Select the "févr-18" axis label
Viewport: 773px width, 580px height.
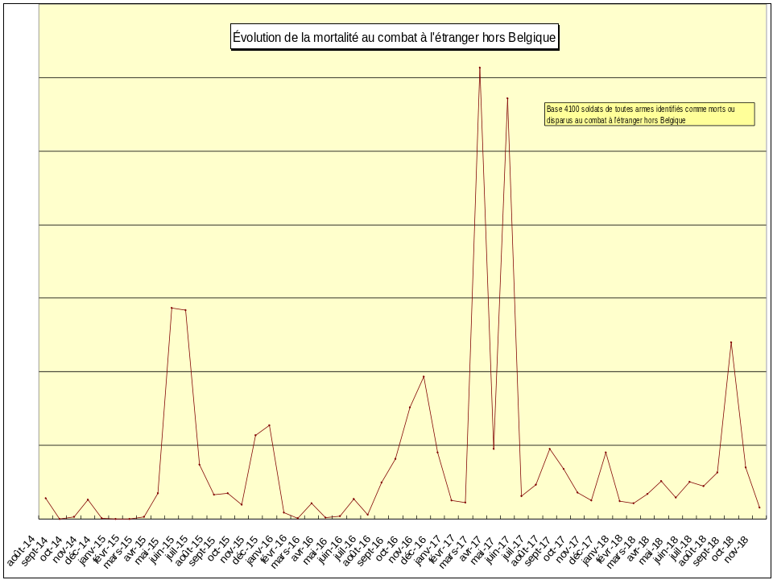[x=610, y=550]
